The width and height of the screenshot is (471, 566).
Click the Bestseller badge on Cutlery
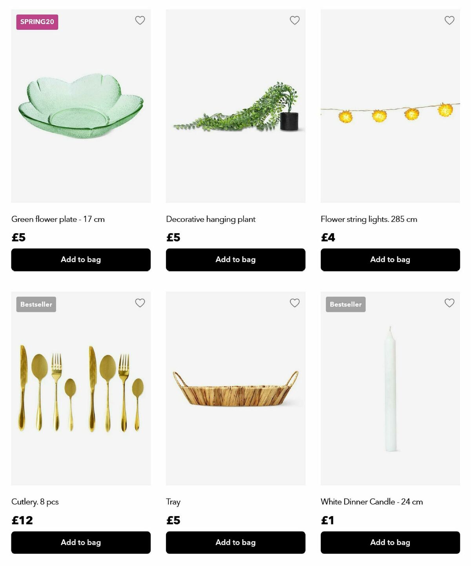click(36, 304)
